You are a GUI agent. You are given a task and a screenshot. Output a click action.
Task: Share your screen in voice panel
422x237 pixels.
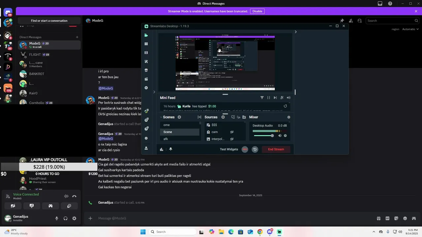[32, 206]
